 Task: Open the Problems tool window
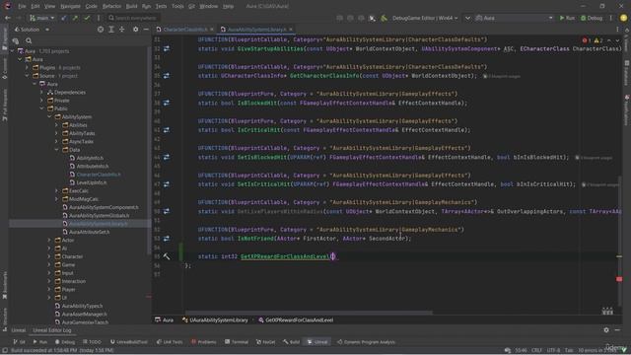pos(204,342)
